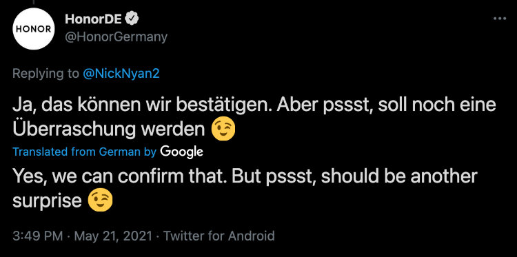
Task: Select the wink emoji after 'surprise'
Action: tap(100, 201)
